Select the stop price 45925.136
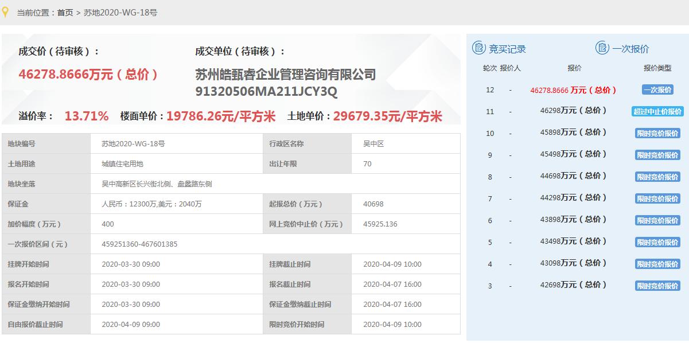Image resolution: width=689 pixels, height=343 pixels. (x=380, y=224)
